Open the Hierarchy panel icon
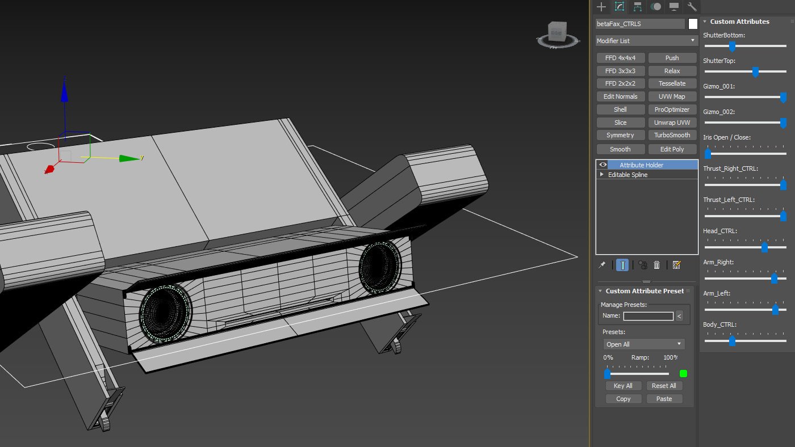 coord(638,7)
